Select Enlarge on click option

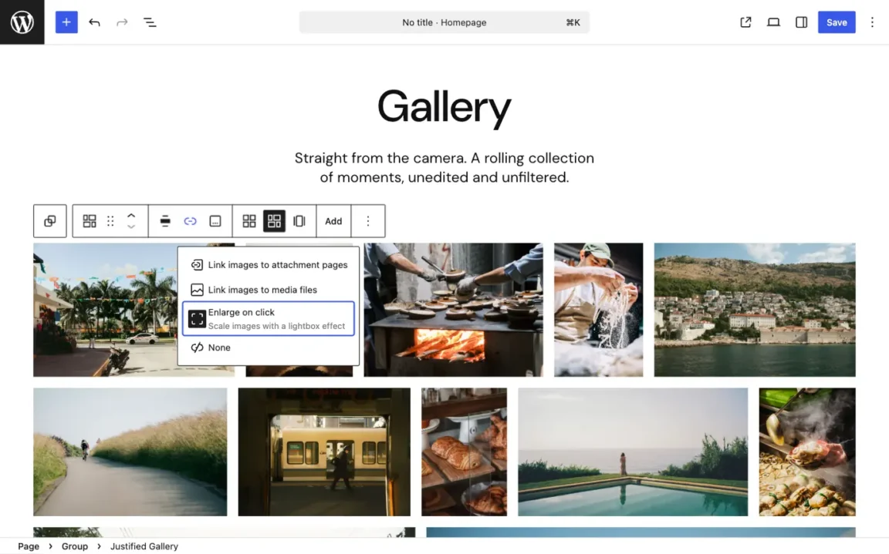click(269, 318)
